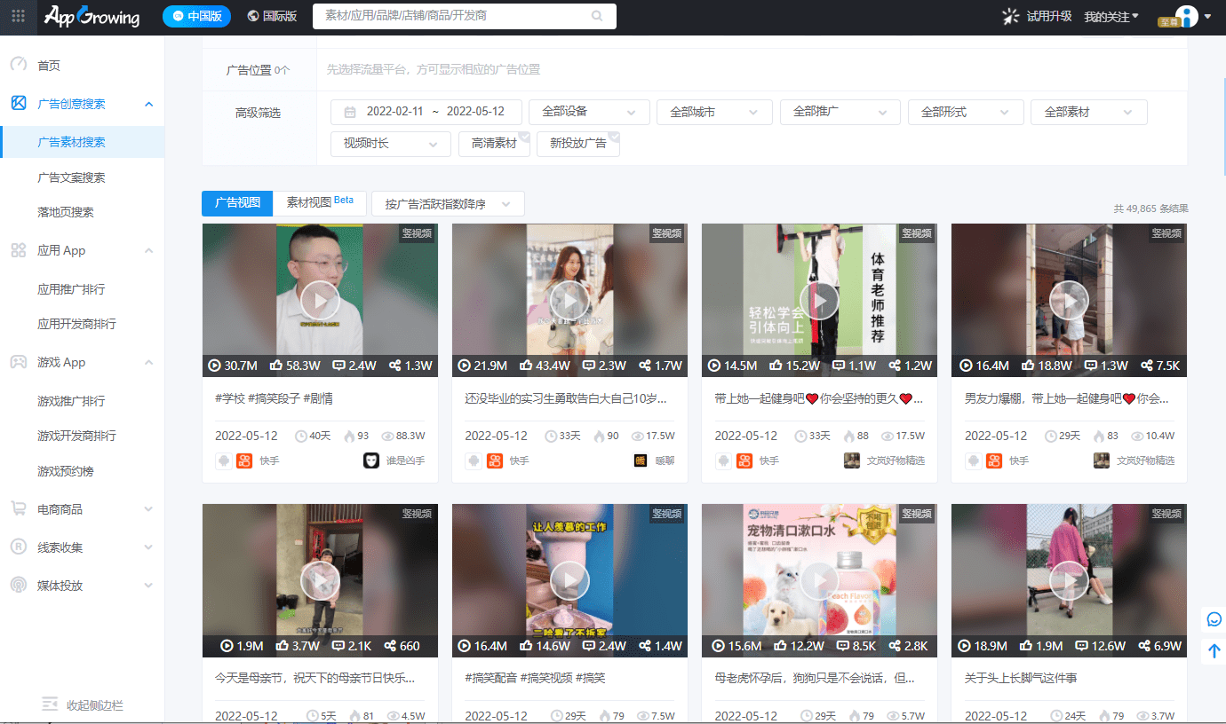Click the chat support icon
Screen dimensions: 1226x724
[1214, 619]
